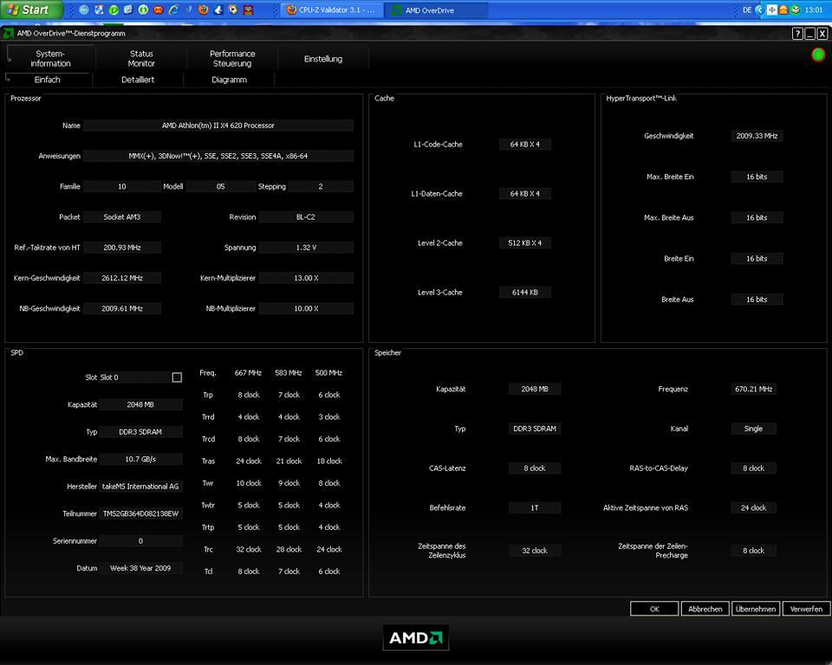Screen dimensions: 832x665
Task: Open the media player quick launch icon
Action: pyautogui.click(x=233, y=10)
